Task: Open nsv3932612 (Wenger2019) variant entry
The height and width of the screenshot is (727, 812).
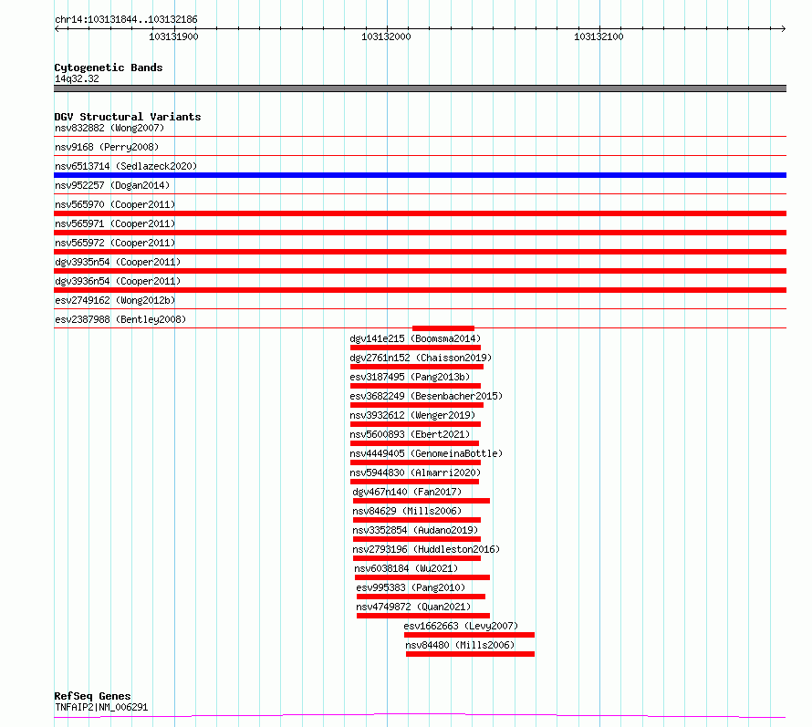Action: pyautogui.click(x=412, y=415)
